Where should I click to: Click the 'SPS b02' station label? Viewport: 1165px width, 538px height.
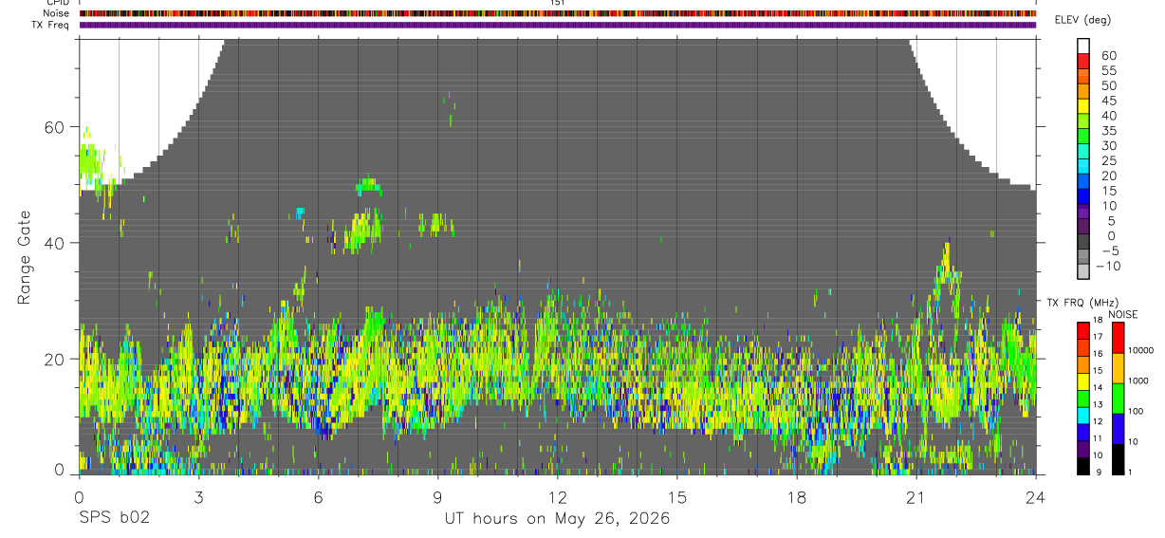point(114,519)
